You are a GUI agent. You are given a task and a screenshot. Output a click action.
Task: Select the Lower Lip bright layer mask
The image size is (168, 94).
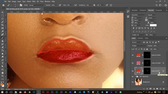[147, 63]
